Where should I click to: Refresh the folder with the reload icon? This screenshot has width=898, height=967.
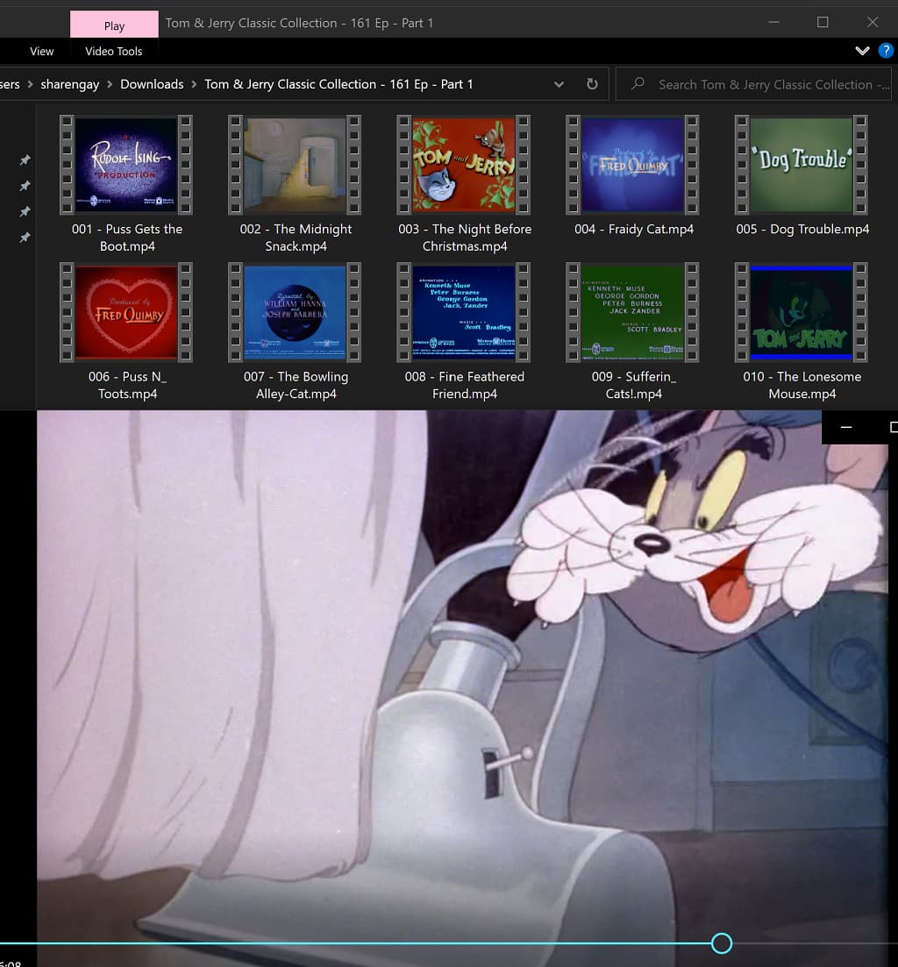click(x=592, y=84)
